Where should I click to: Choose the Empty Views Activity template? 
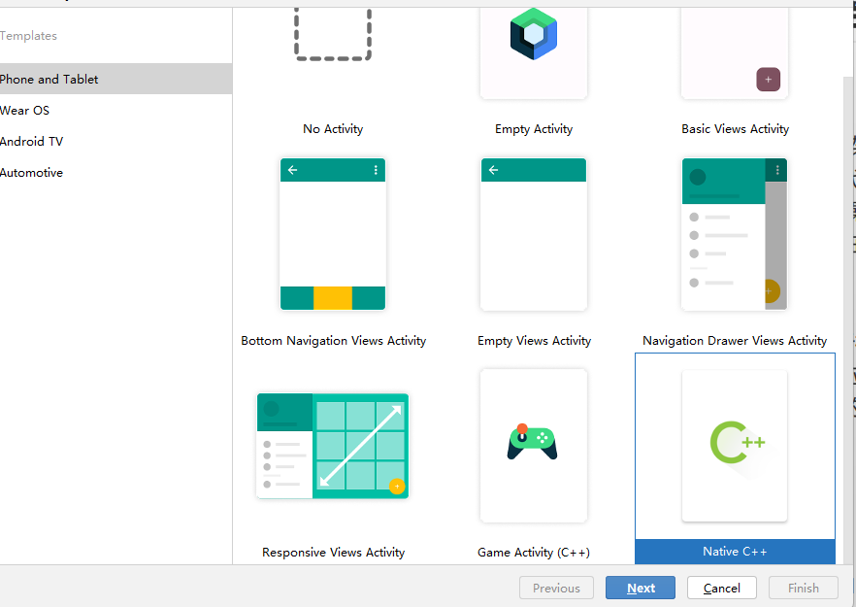pos(534,234)
